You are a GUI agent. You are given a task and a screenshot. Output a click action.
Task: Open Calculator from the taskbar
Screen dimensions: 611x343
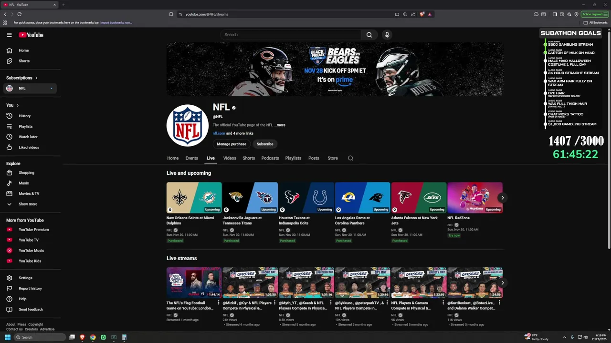pyautogui.click(x=124, y=337)
